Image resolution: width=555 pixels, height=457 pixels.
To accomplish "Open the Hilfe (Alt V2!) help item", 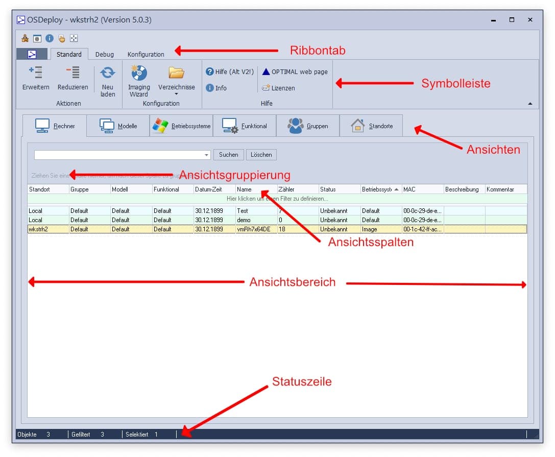I will 229,71.
